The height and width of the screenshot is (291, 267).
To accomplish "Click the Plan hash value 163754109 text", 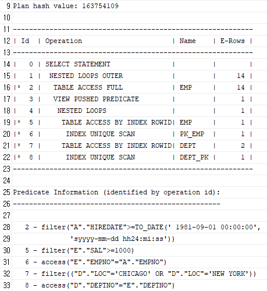I will point(66,6).
